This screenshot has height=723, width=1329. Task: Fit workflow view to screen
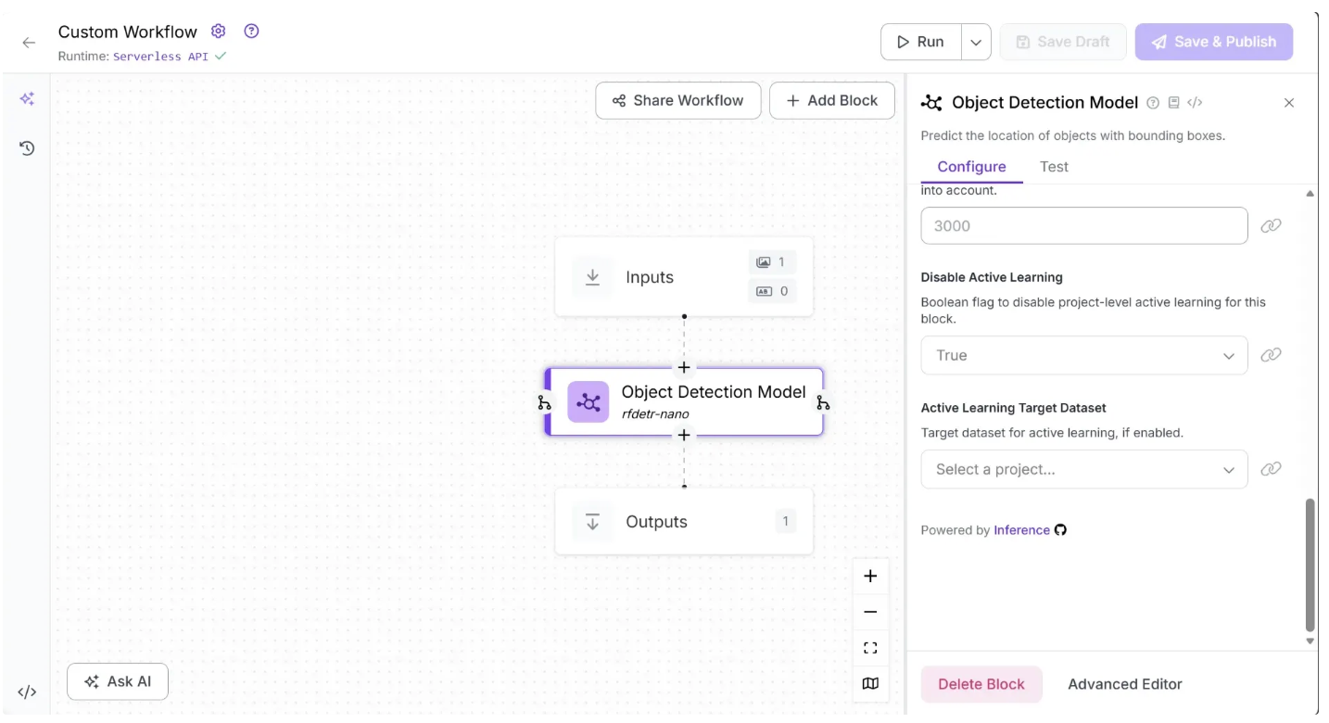(870, 648)
